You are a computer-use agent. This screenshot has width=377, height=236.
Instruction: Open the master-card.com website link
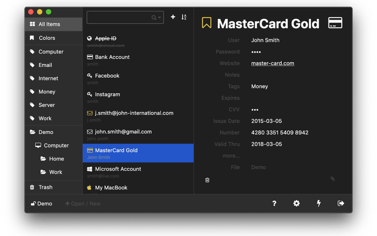pyautogui.click(x=273, y=63)
